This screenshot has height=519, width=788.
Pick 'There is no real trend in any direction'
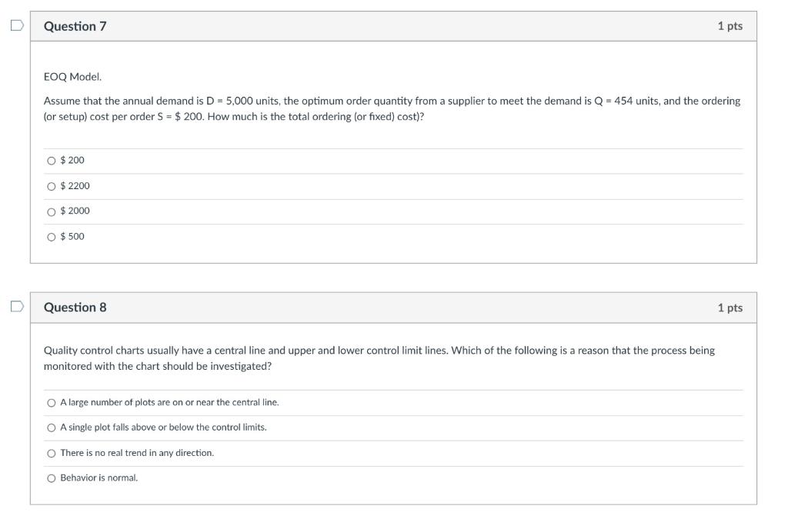coord(52,452)
